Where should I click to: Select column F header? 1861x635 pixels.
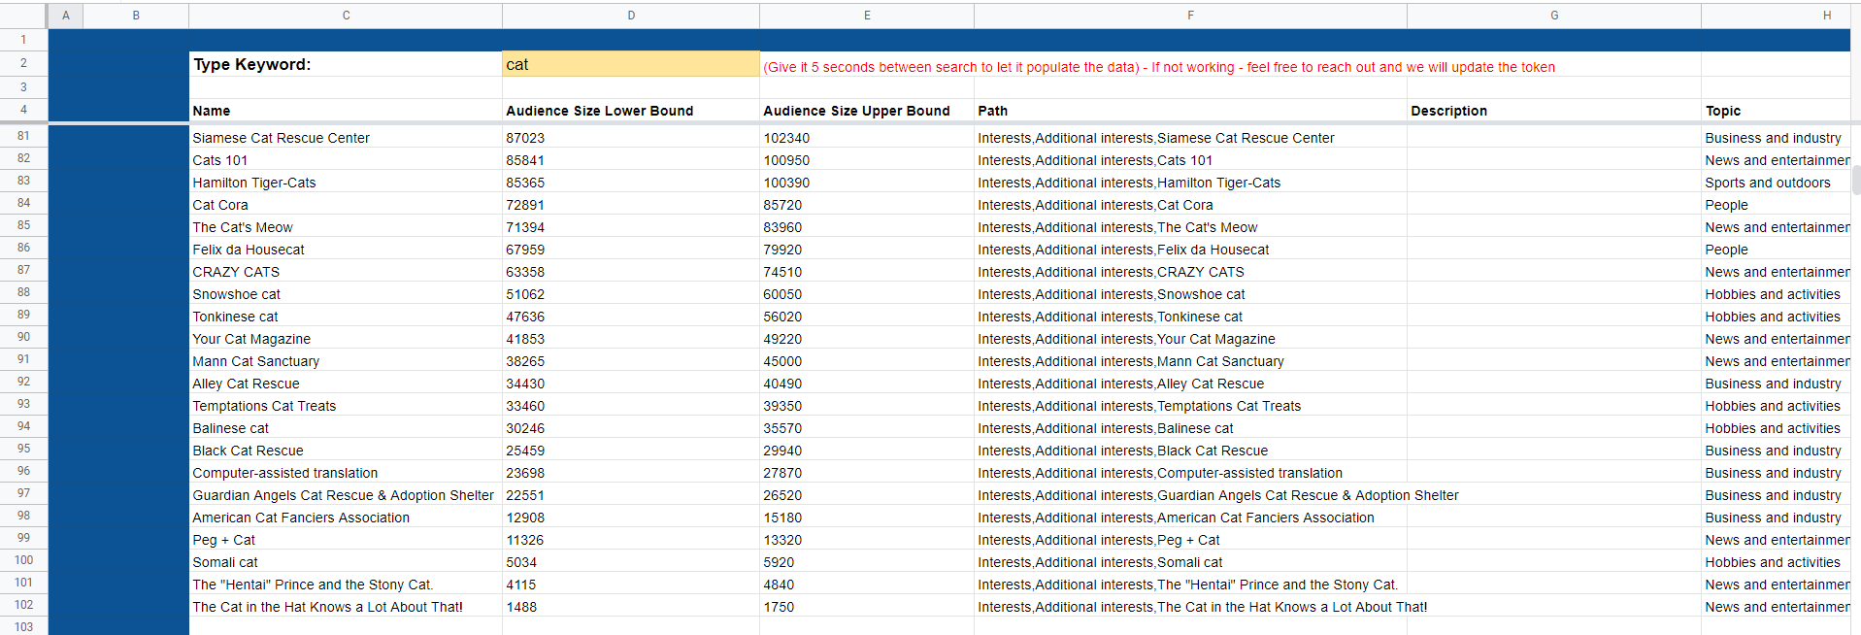point(1190,16)
